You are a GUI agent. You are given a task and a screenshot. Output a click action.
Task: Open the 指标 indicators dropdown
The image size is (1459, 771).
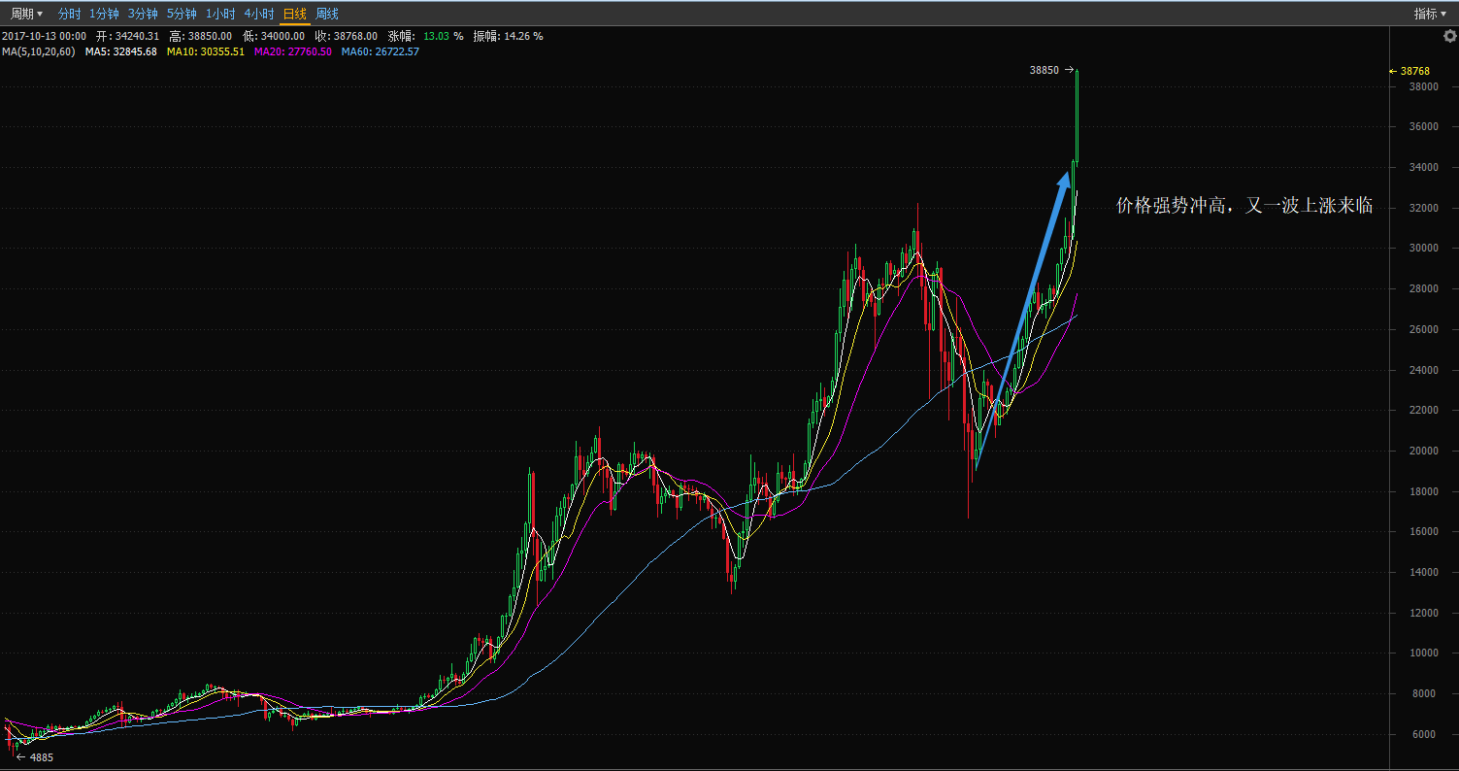[x=1429, y=14]
